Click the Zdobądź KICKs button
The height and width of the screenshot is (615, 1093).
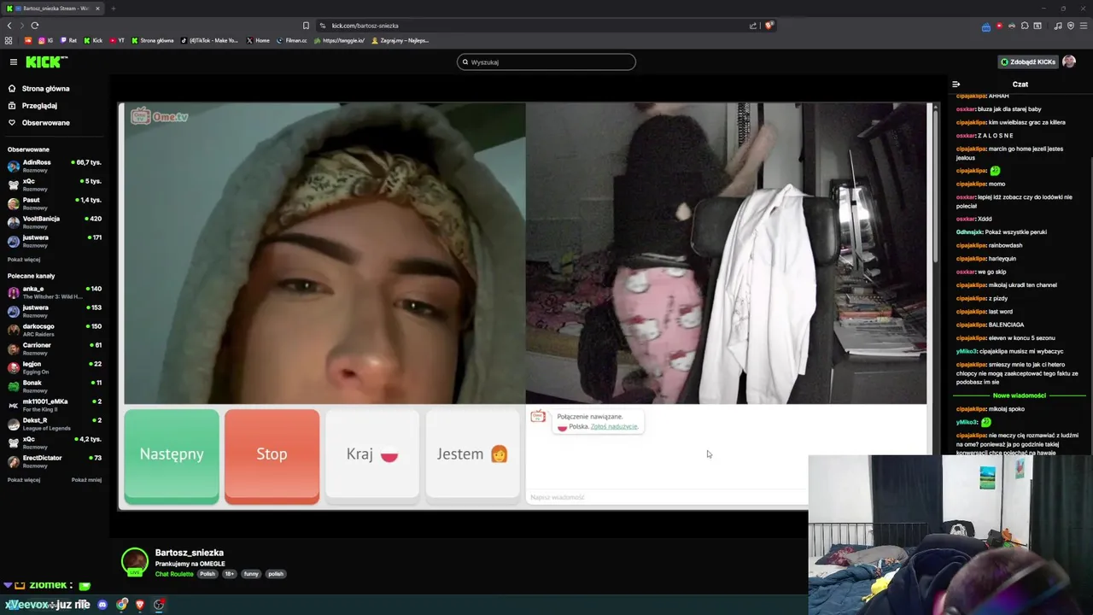coord(1028,61)
